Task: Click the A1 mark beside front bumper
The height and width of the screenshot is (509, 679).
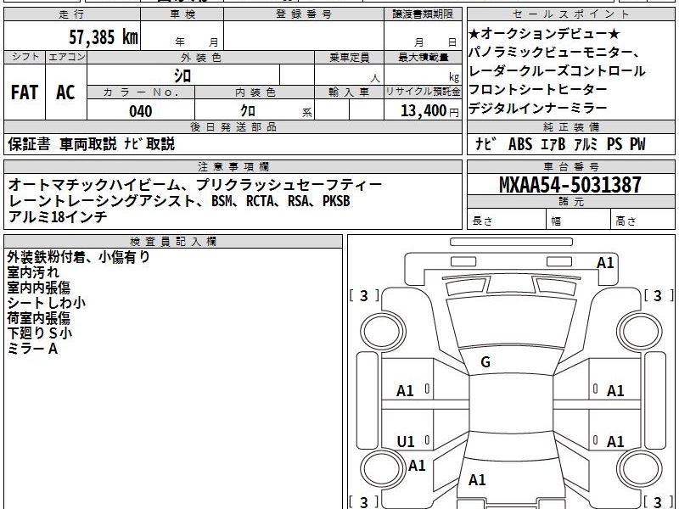Action: point(605,263)
